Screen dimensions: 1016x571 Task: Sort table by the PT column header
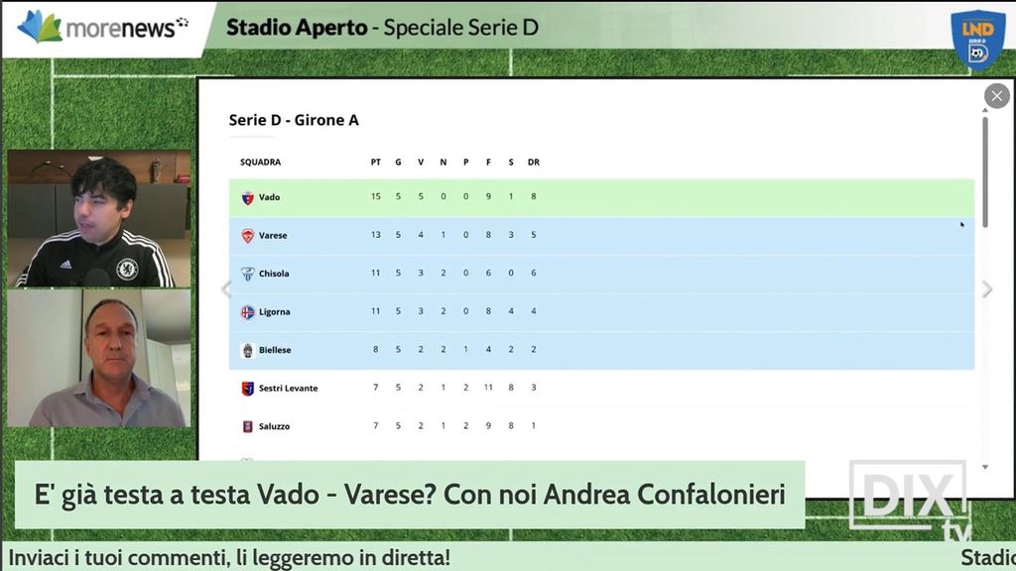pos(375,162)
